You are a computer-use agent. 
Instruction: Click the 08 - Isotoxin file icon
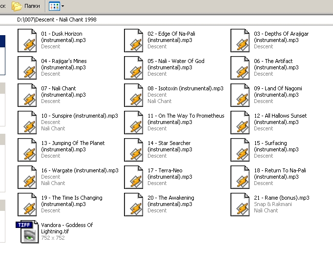[134, 95]
